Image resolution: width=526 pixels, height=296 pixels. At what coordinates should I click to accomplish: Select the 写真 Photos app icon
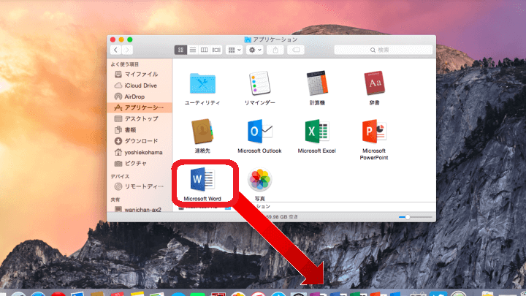coord(259,180)
